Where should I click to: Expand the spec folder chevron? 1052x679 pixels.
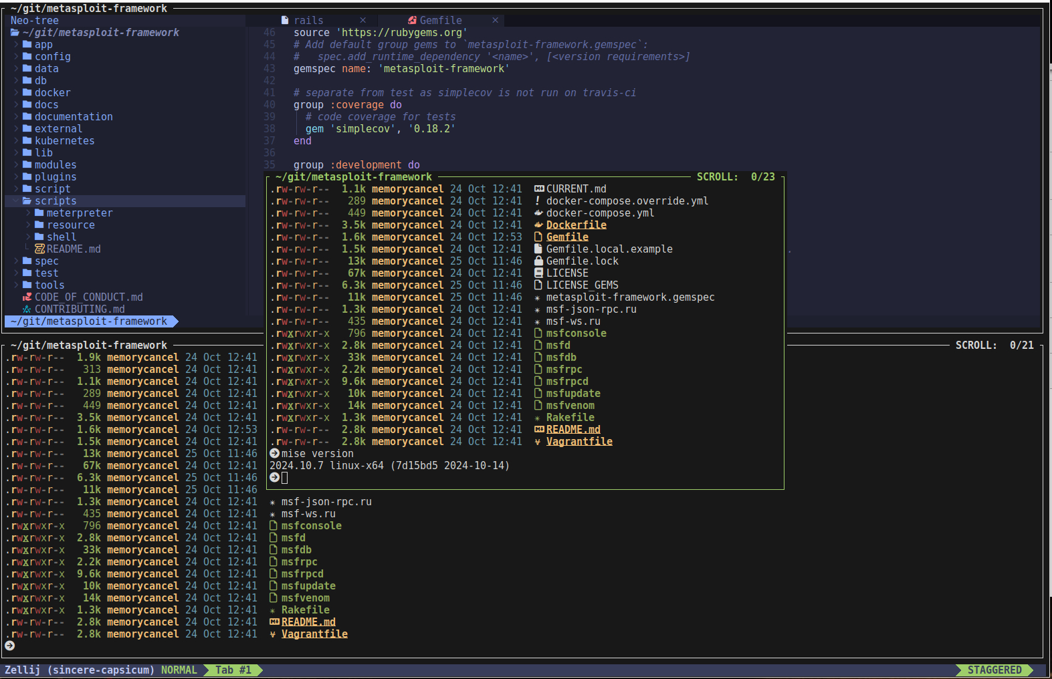[x=17, y=261]
